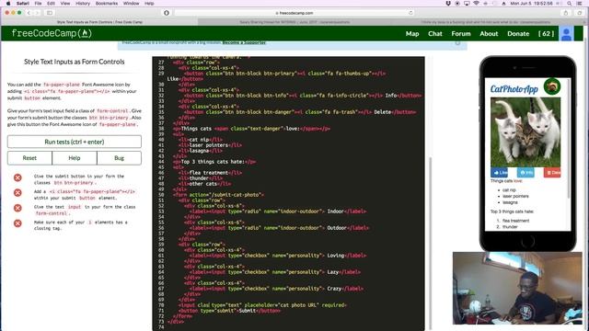Click the round icon left of the address bar
The height and width of the screenshot is (331, 589).
pos(167,13)
